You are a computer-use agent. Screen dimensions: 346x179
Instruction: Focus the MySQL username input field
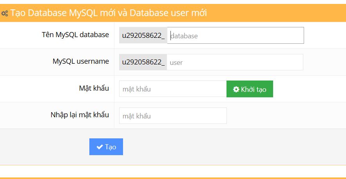235,62
